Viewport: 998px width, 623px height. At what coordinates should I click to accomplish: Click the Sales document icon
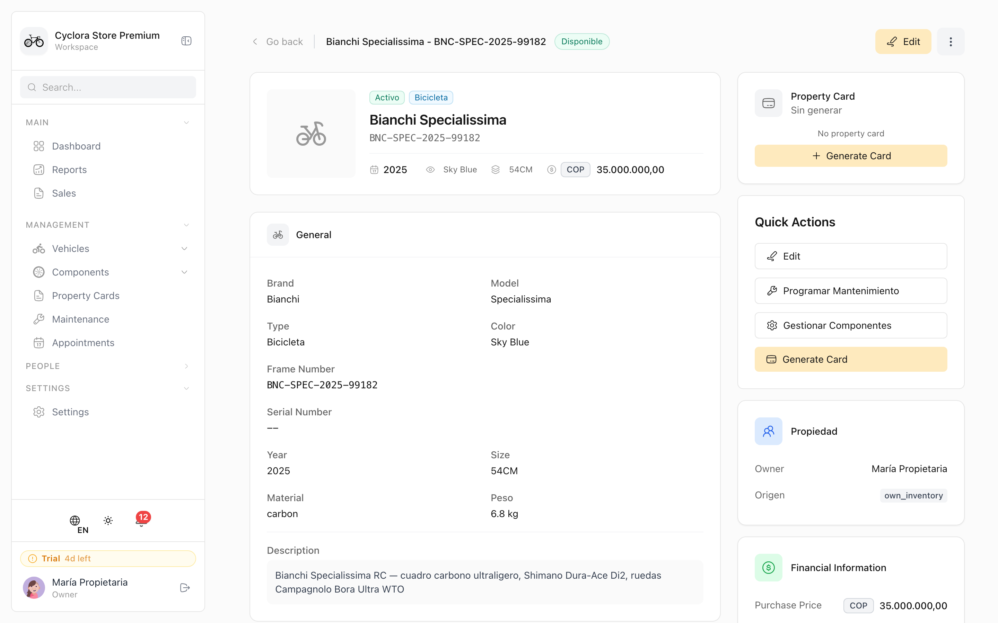(x=39, y=193)
